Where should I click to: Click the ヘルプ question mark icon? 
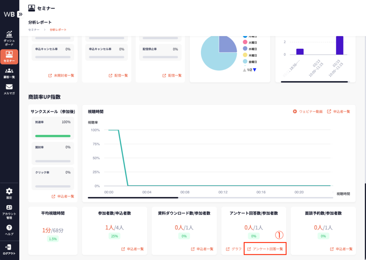(9, 230)
